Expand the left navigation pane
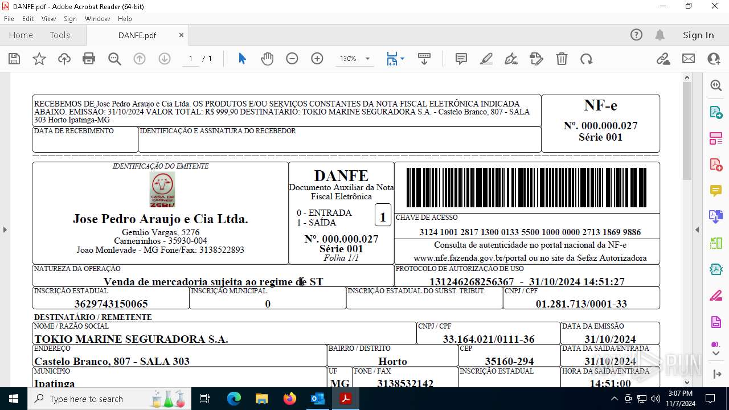The height and width of the screenshot is (410, 729). 5,229
